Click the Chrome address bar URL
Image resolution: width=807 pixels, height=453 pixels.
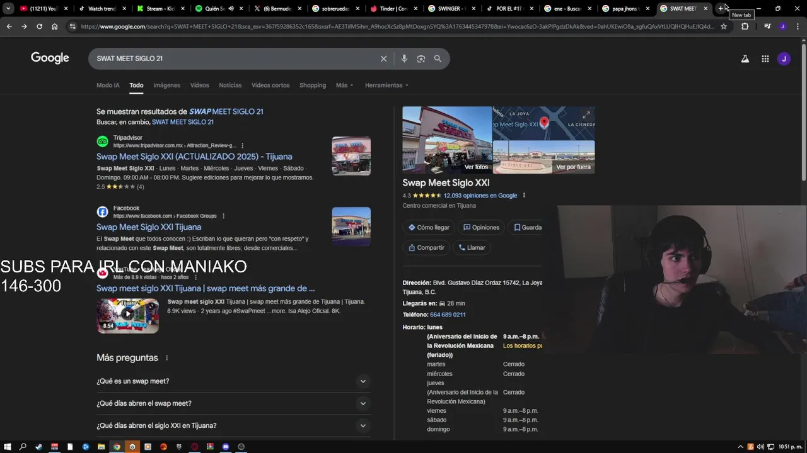(397, 26)
